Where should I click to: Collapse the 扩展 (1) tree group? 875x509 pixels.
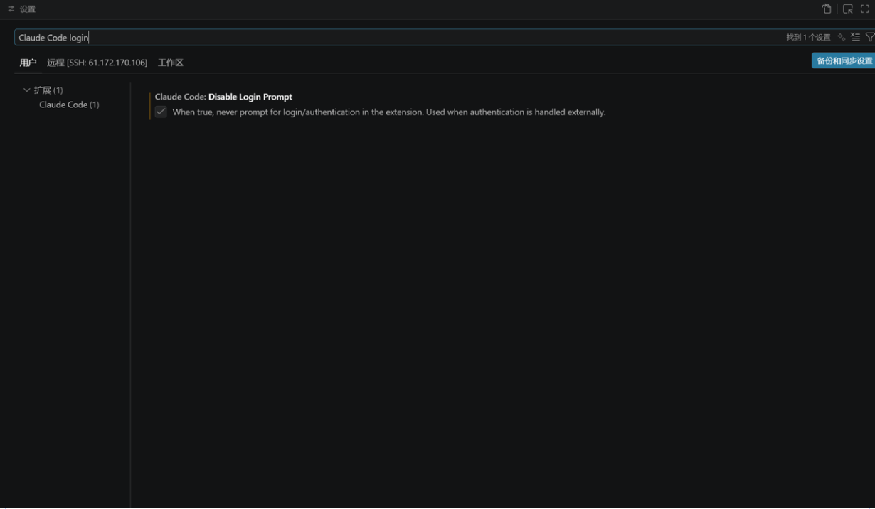27,90
